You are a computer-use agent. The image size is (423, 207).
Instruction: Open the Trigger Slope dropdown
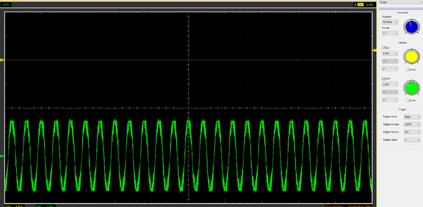tap(412, 140)
